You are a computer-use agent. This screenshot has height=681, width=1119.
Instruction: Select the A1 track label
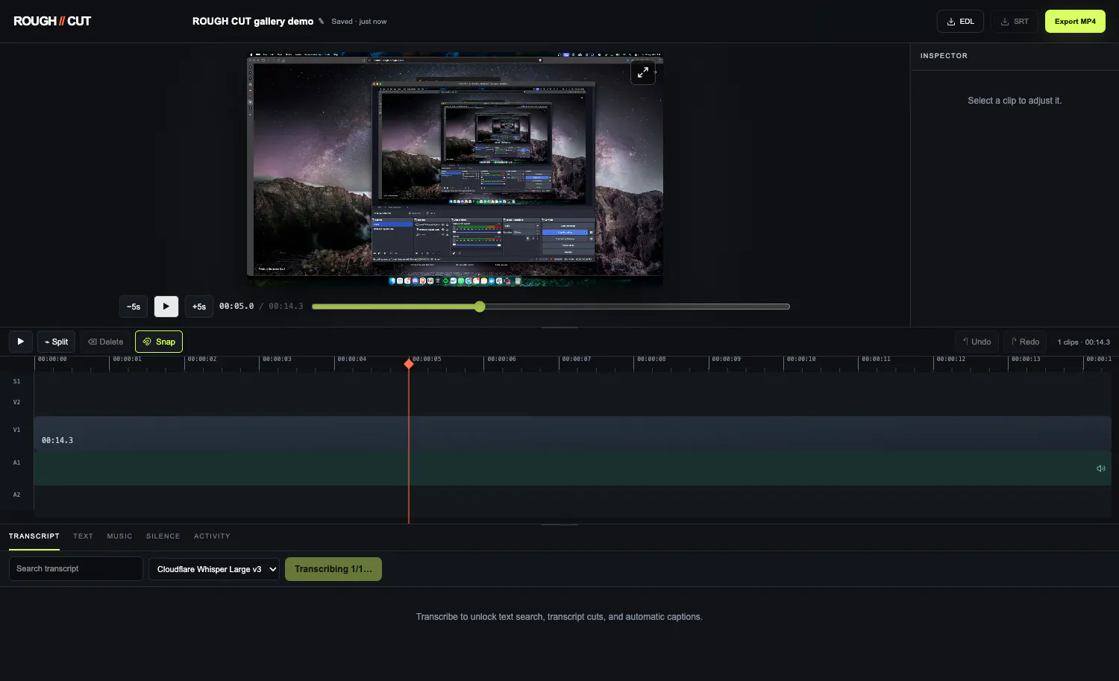pos(16,462)
